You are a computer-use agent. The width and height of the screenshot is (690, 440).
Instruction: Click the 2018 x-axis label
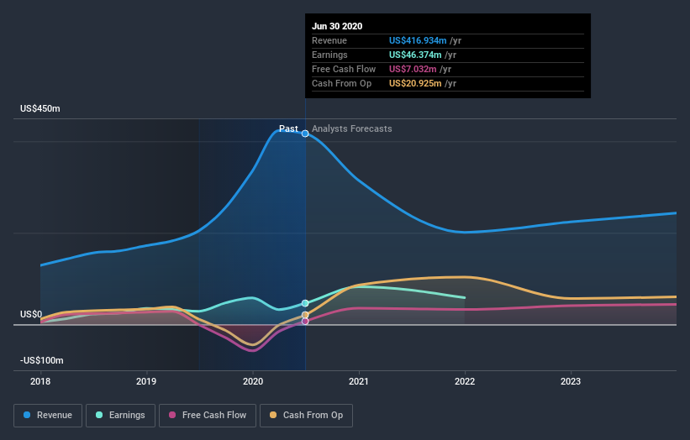pyautogui.click(x=40, y=381)
